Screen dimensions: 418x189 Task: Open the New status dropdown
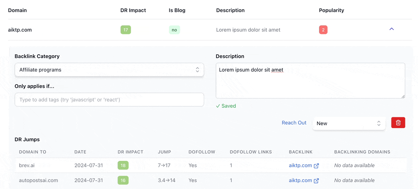point(349,123)
